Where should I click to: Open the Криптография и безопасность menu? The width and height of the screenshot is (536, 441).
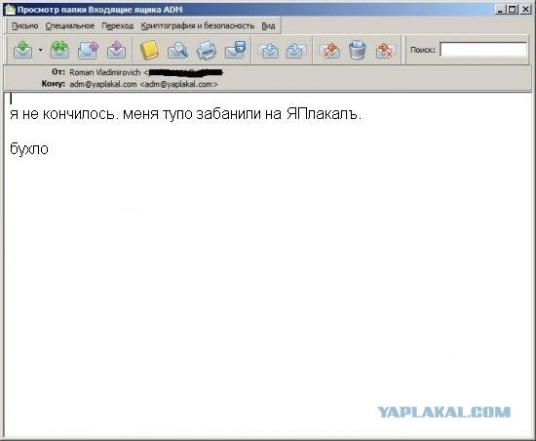click(x=198, y=26)
